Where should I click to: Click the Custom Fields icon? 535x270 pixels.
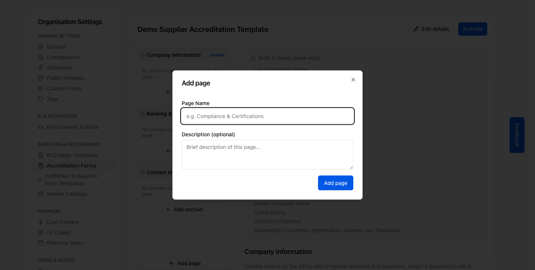click(x=40, y=88)
